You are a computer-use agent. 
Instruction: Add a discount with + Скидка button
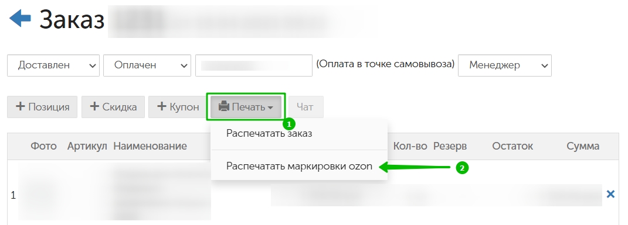point(113,107)
